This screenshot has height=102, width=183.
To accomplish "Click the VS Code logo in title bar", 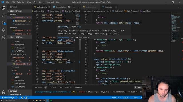I will point(3,2).
